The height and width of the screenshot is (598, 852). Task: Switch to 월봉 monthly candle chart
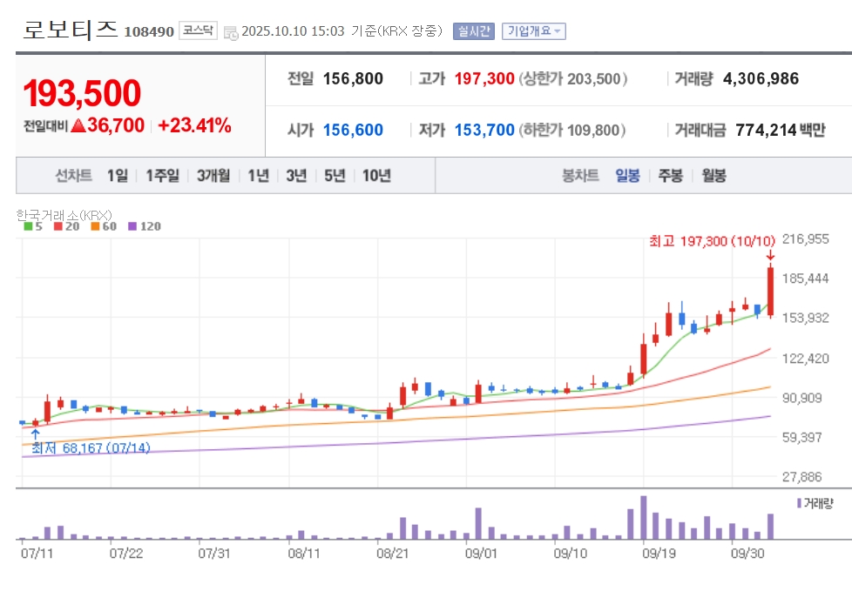point(714,176)
